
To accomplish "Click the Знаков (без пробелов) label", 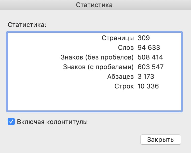I will pos(97,57).
